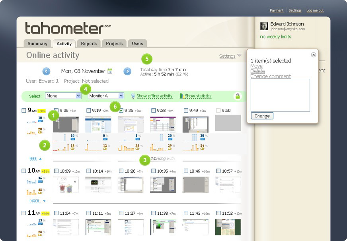Click Show offline activity link
Screen dimensions: 347x241
pyautogui.click(x=154, y=96)
